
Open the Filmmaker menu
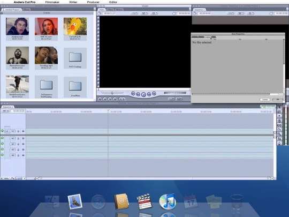[52, 2]
